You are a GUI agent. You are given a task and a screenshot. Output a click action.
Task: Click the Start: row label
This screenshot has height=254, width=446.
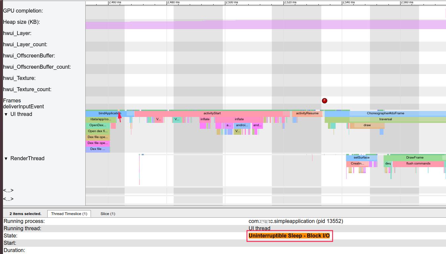coord(10,243)
